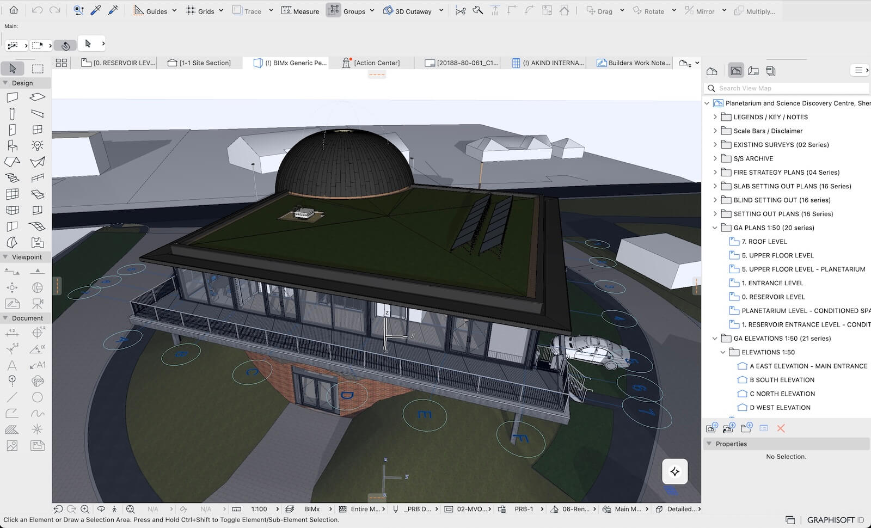Toggle the Trace reference on

247,11
